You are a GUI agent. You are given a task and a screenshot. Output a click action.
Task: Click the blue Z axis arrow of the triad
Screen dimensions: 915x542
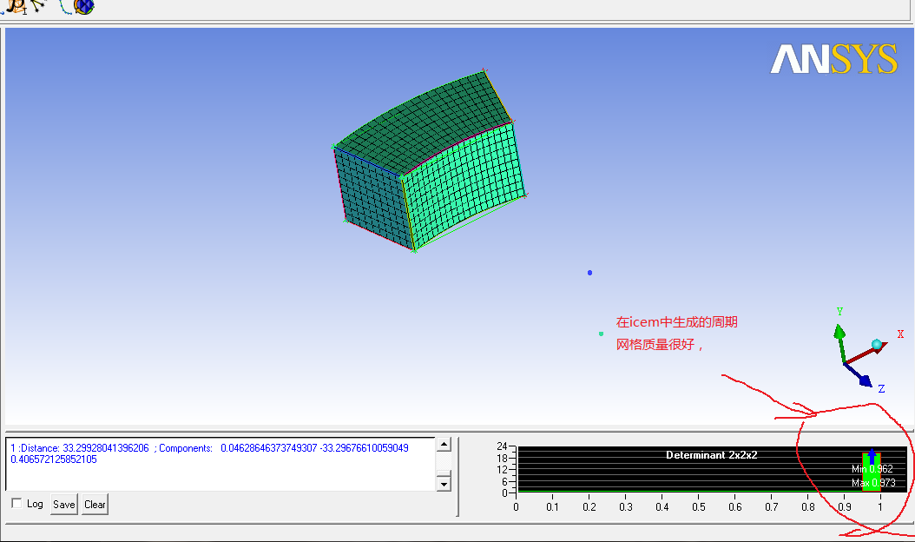click(862, 378)
